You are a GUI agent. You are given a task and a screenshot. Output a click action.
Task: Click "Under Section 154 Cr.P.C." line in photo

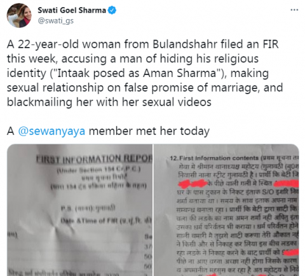[98, 170]
